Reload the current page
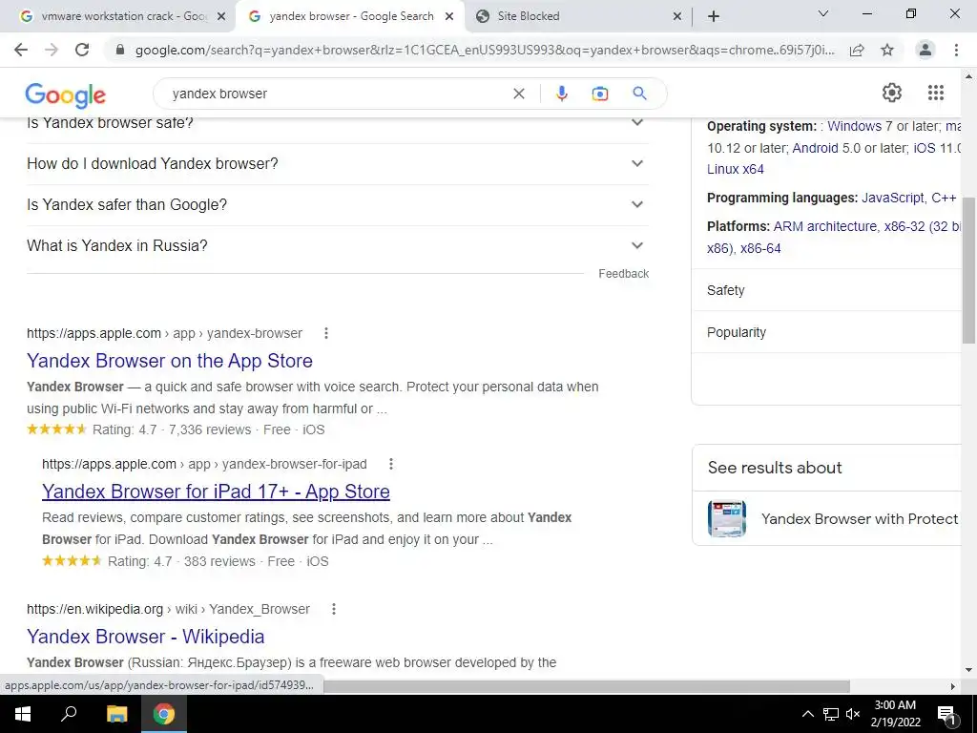Screen dimensions: 977x733 (x=82, y=50)
